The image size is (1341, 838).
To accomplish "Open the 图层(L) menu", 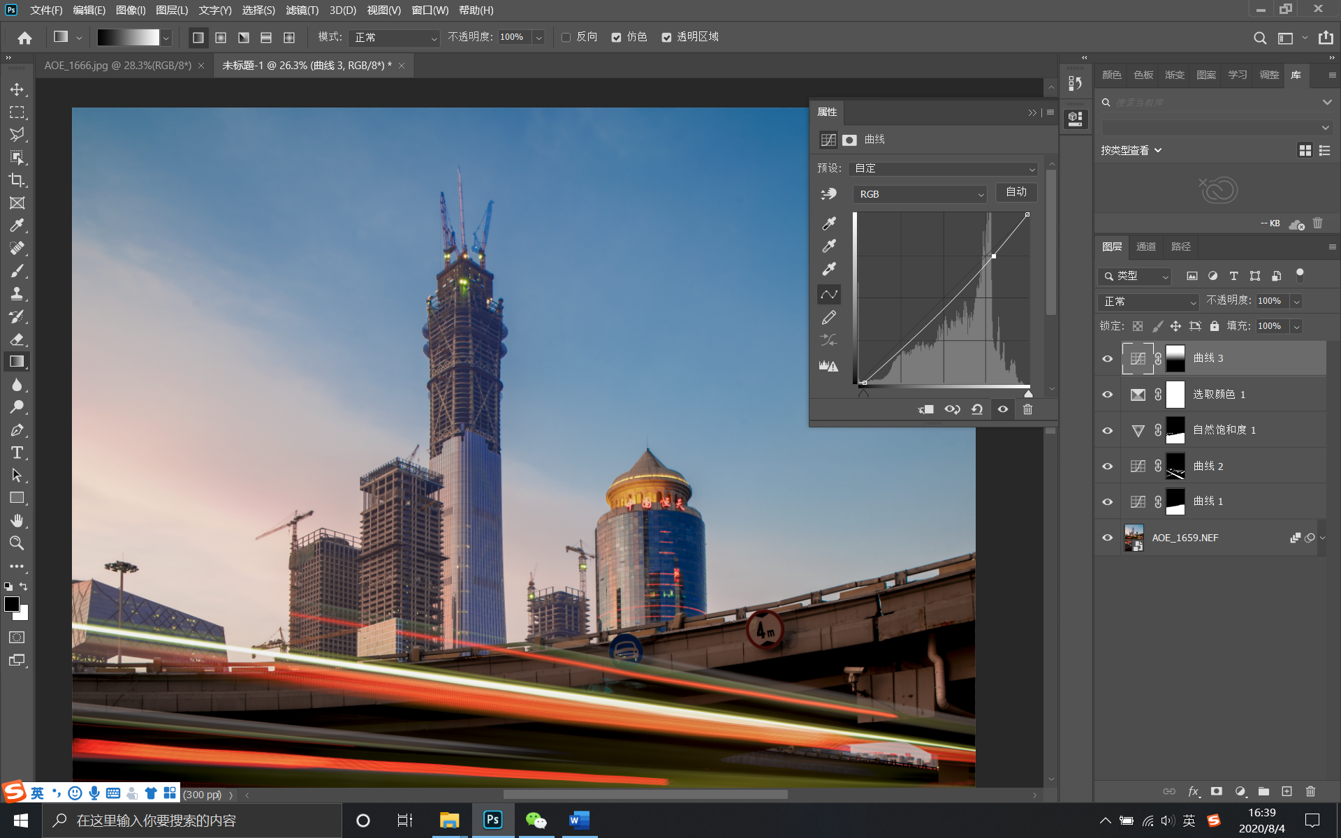I will (172, 10).
